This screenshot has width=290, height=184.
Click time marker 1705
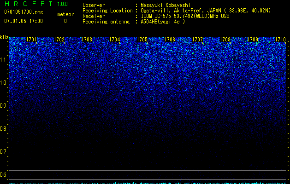pos(142,40)
